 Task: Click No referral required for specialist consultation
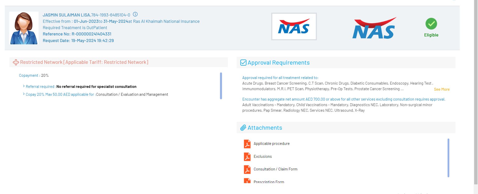click(x=96, y=87)
